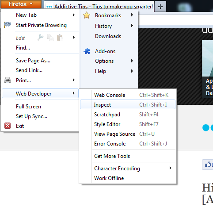Image resolution: width=213 pixels, height=211 pixels.
Task: Click the private browsing mask icon
Action: tap(8, 25)
